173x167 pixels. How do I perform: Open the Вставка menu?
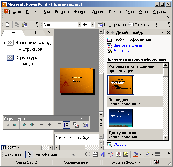[x=62, y=12]
